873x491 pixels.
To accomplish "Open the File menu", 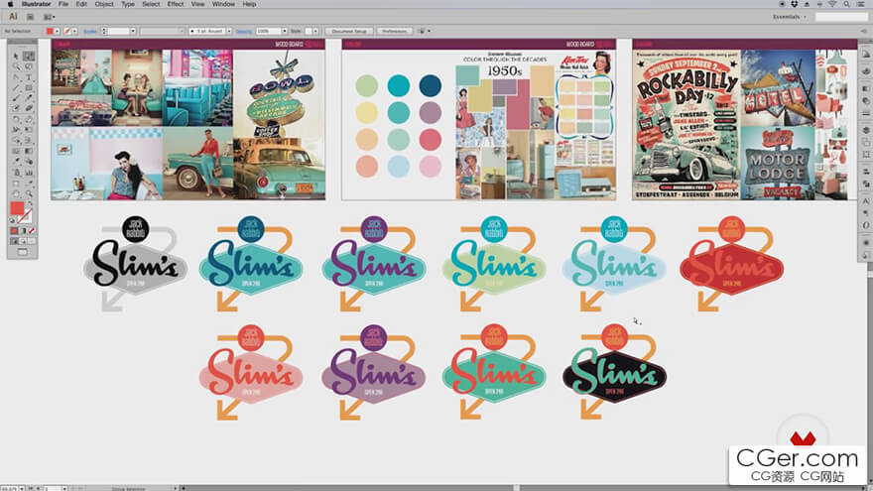I will coord(63,4).
